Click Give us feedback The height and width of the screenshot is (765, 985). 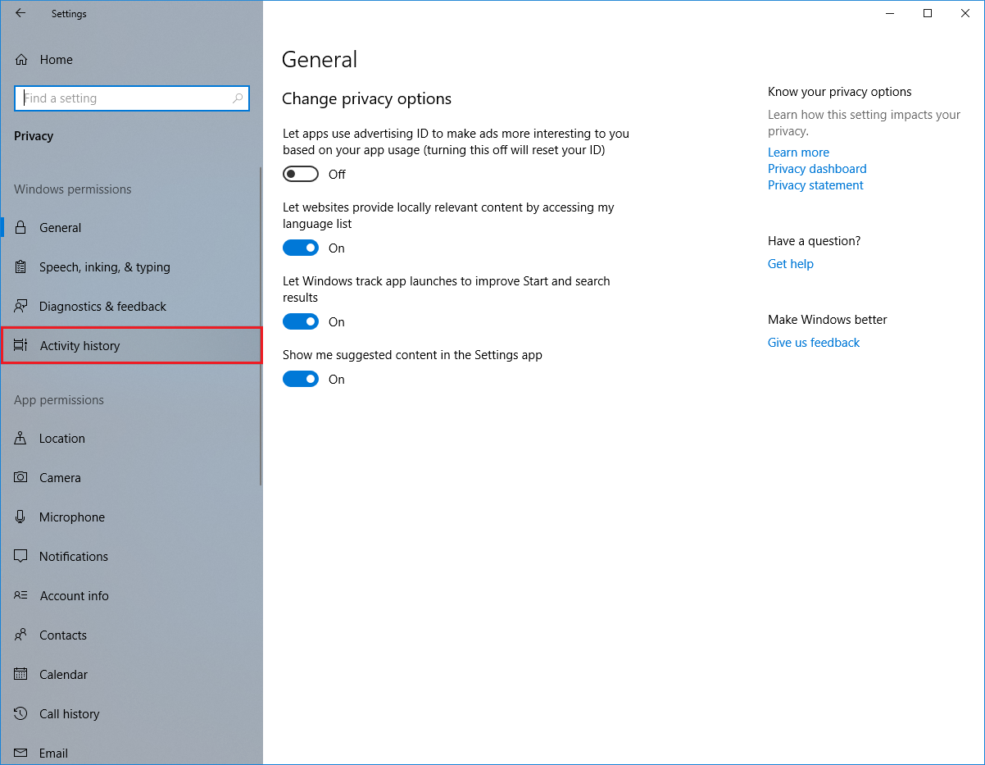coord(813,342)
